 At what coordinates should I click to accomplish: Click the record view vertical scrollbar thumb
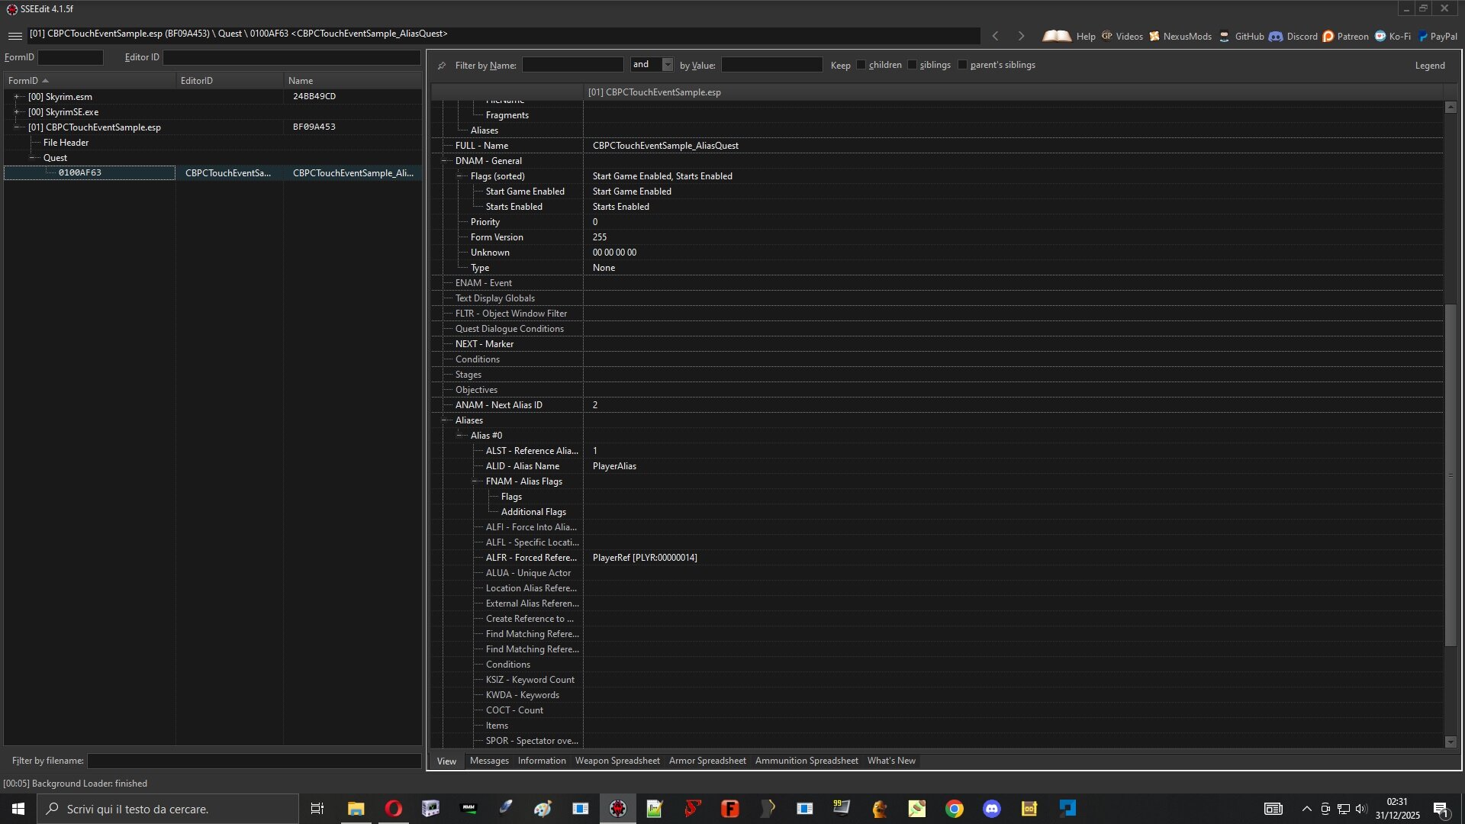[1451, 475]
